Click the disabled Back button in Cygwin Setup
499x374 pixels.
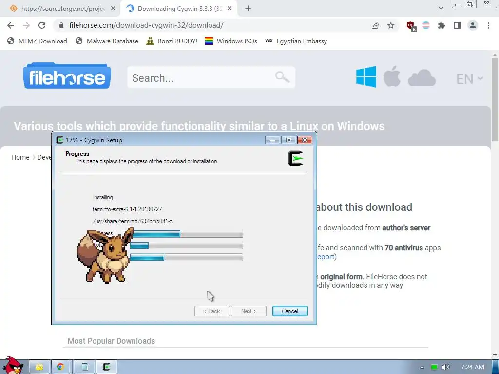212,311
